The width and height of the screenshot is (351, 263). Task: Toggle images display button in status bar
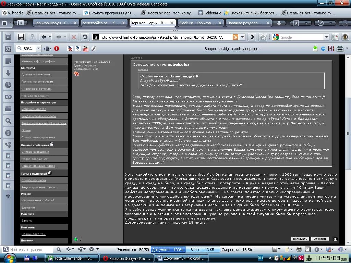coord(275,249)
